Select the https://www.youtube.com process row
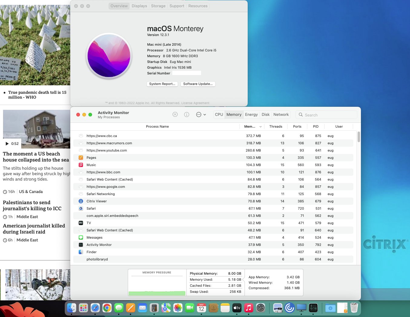 pos(213,151)
